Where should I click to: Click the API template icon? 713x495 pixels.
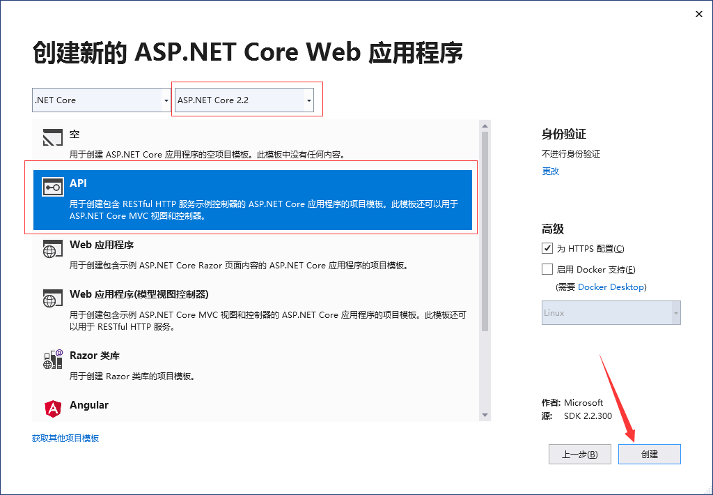(53, 187)
